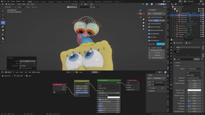Open the Subsurface Color white swatch
The image size is (205, 115).
(194, 90)
